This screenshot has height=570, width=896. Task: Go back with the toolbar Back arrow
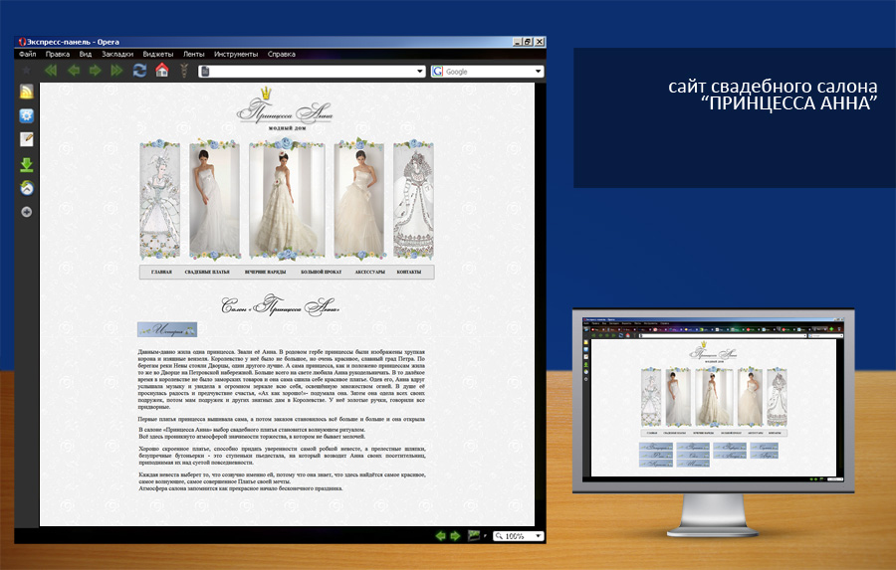(74, 71)
